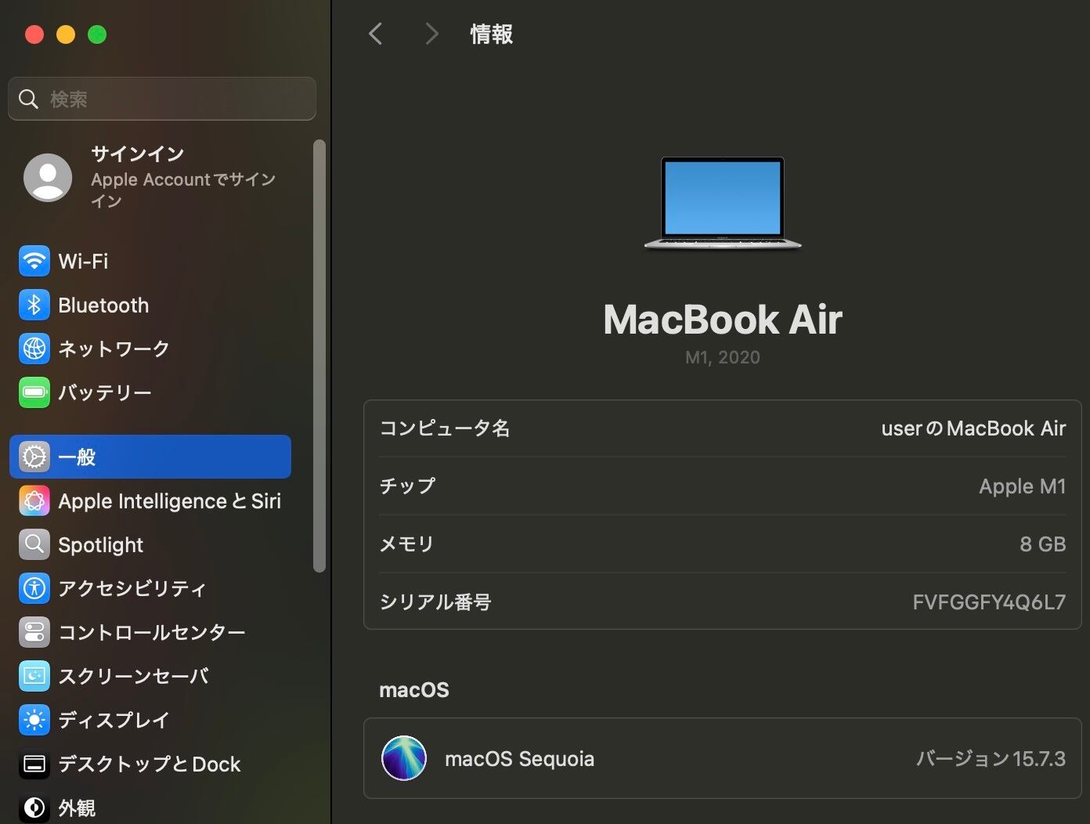Click the macOS Sequoia logo icon

(x=404, y=758)
